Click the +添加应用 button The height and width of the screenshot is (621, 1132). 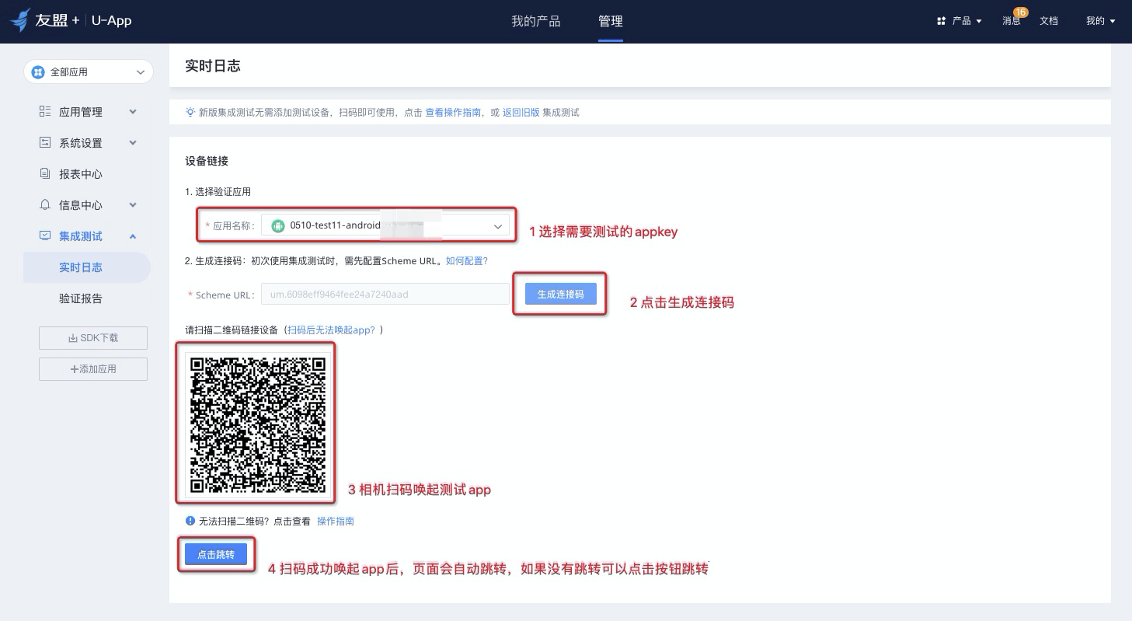click(93, 369)
